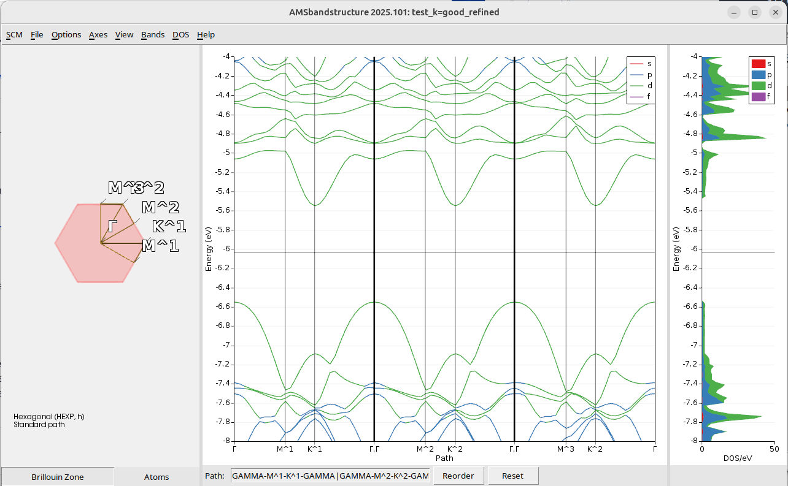
Task: Open the File menu
Action: click(x=37, y=35)
